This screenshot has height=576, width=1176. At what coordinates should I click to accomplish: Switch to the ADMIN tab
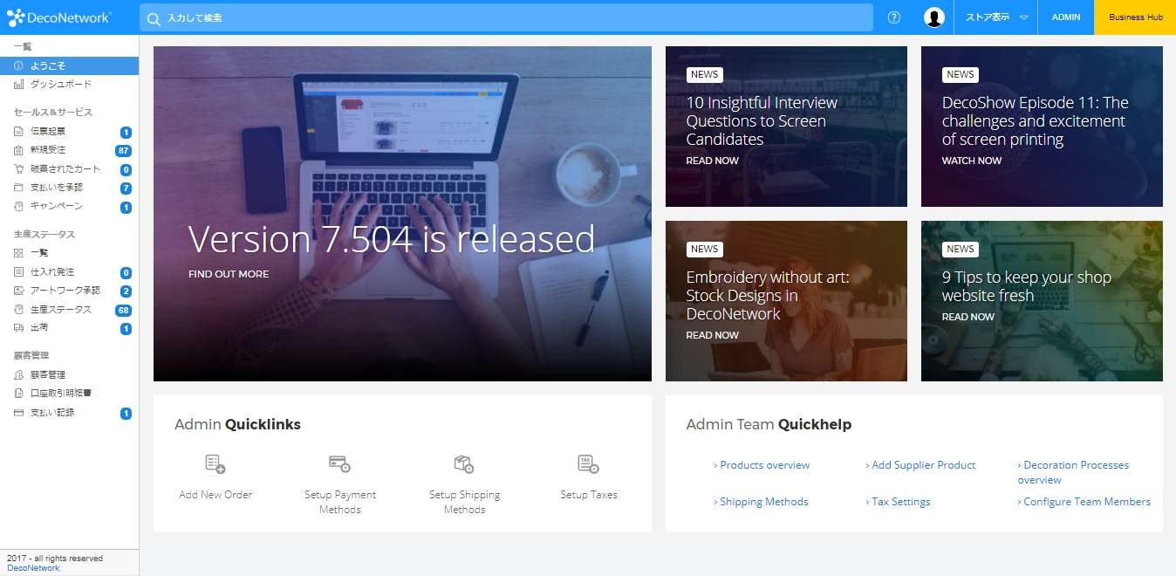tap(1066, 17)
